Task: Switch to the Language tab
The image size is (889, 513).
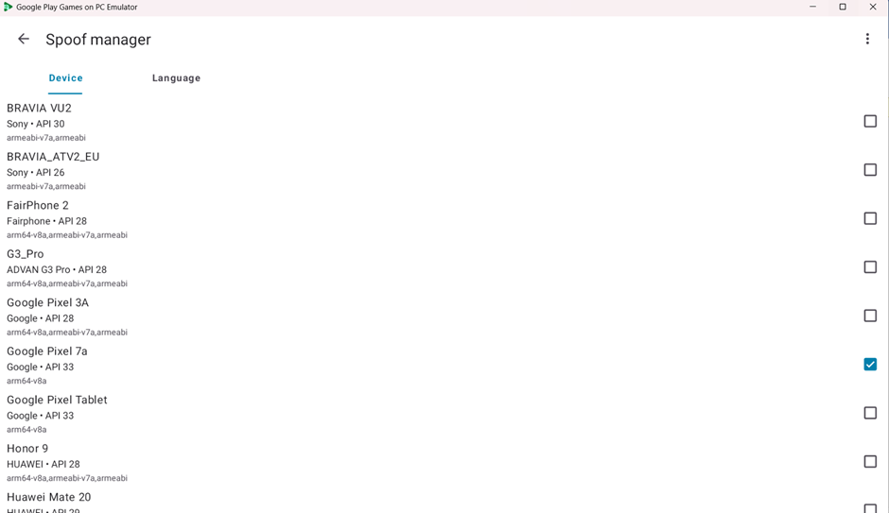Action: pyautogui.click(x=176, y=78)
